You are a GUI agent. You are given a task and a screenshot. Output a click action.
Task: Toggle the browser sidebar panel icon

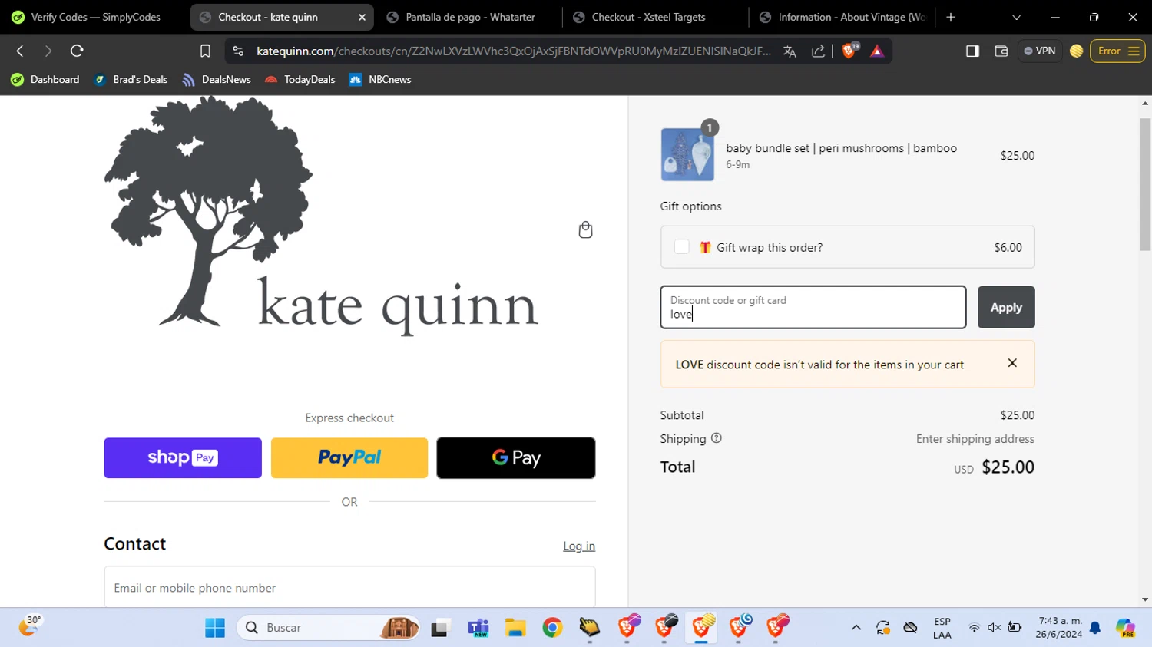(x=972, y=51)
